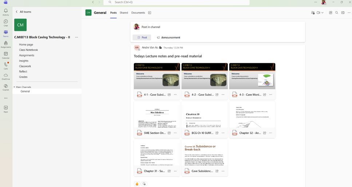Viewport: 352px width, 187px height.
Task: Switch to the Documents tab
Action: click(x=138, y=13)
